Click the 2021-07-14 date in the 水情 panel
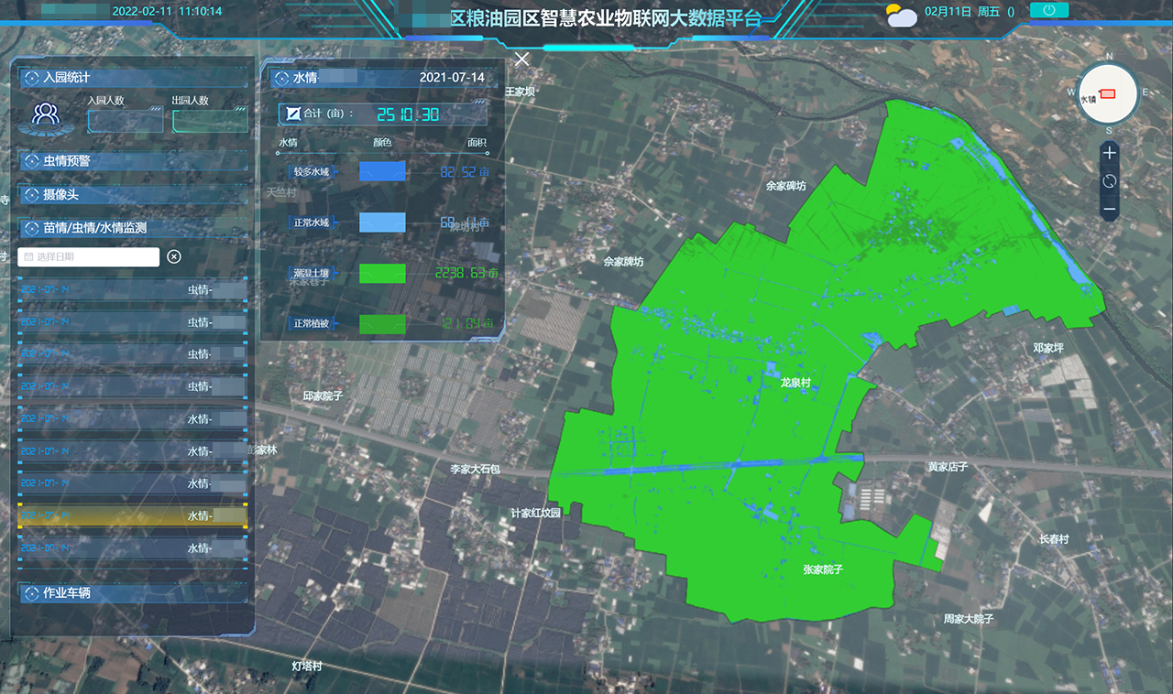This screenshot has height=694, width=1173. click(x=452, y=78)
